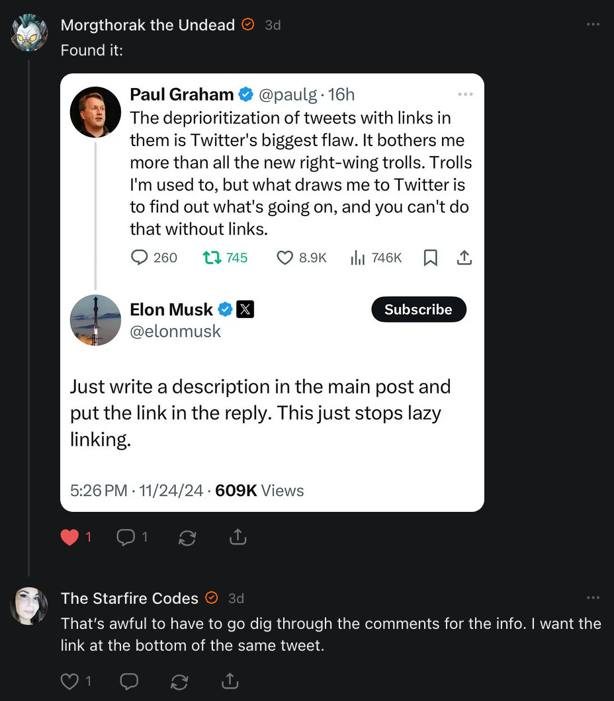
Task: Bookmark Paul Graham's tweet
Action: (x=430, y=258)
